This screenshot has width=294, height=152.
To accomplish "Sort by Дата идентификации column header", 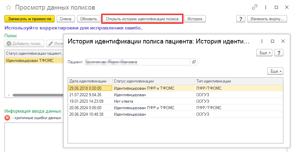I will (90, 81).
